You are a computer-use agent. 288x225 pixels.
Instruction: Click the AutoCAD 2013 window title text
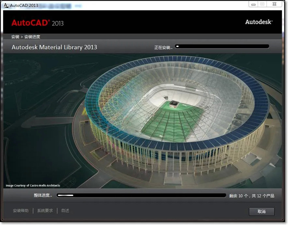click(x=24, y=5)
